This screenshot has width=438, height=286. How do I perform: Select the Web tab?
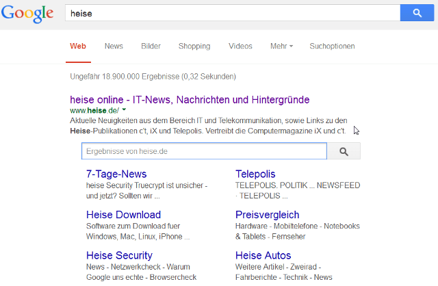point(78,46)
